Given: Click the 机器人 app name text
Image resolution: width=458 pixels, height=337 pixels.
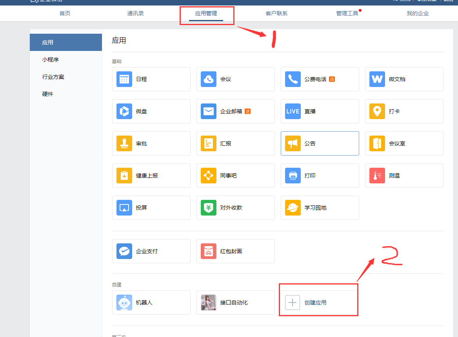Looking at the screenshot, I should 144,303.
